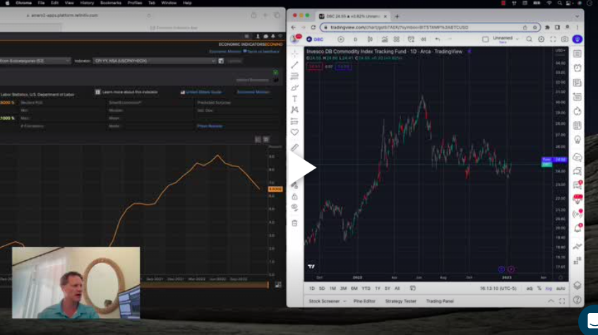Expand the Stock Screener dropdown arrow
This screenshot has height=335, width=598.
click(345, 301)
